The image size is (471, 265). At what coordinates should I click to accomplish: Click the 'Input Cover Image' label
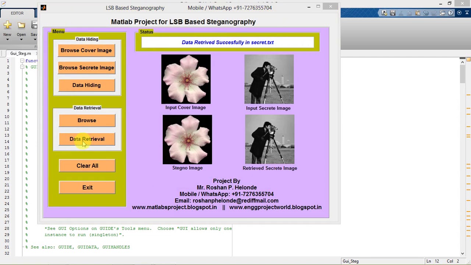coord(185,107)
